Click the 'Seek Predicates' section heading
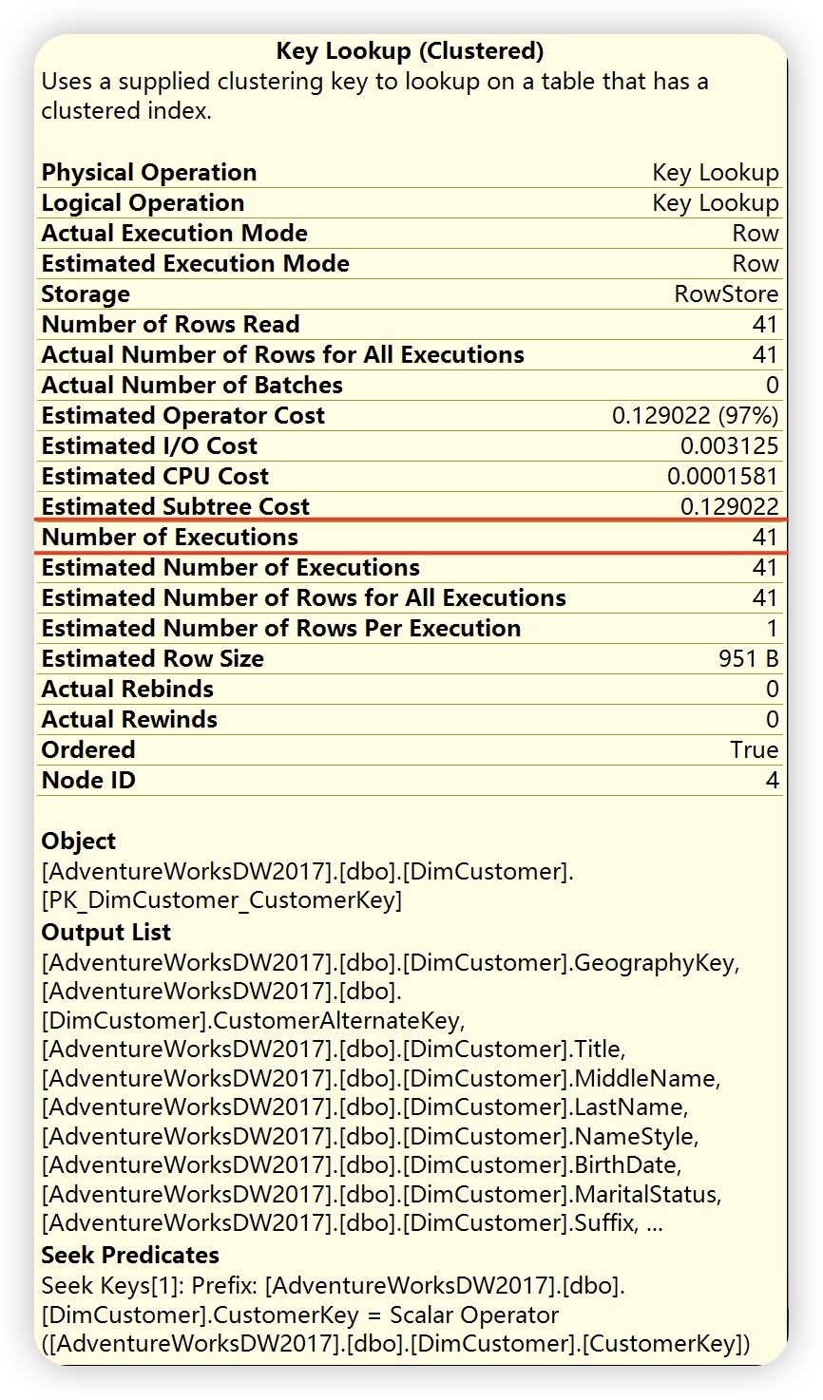Viewport: 823px width, 1400px height. click(x=130, y=1256)
